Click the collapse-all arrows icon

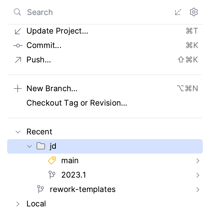tap(178, 12)
